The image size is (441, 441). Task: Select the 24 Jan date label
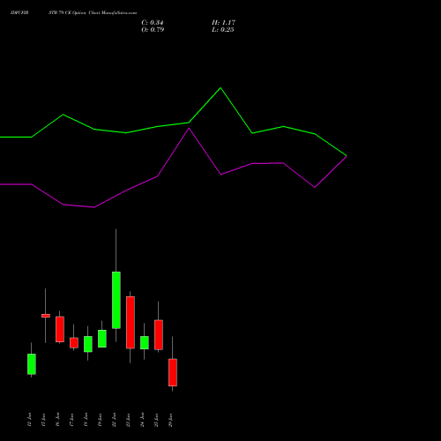142,420
